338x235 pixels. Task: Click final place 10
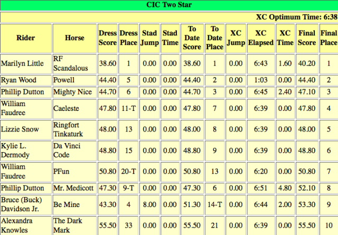pyautogui.click(x=328, y=225)
